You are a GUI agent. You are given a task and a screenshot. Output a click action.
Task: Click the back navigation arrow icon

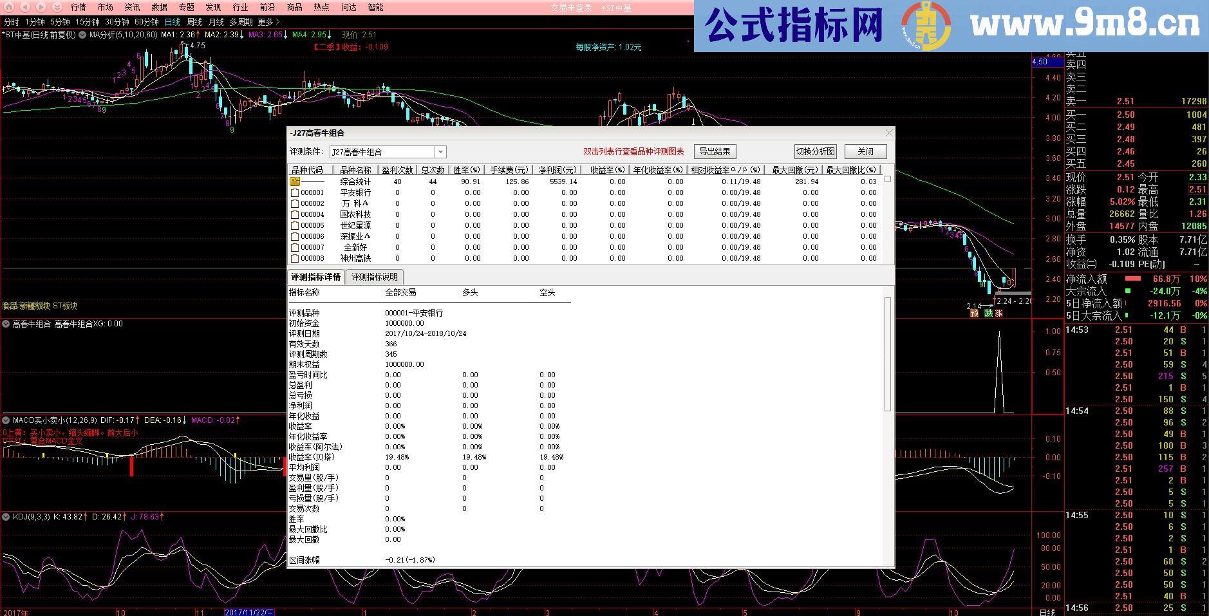coord(24,7)
